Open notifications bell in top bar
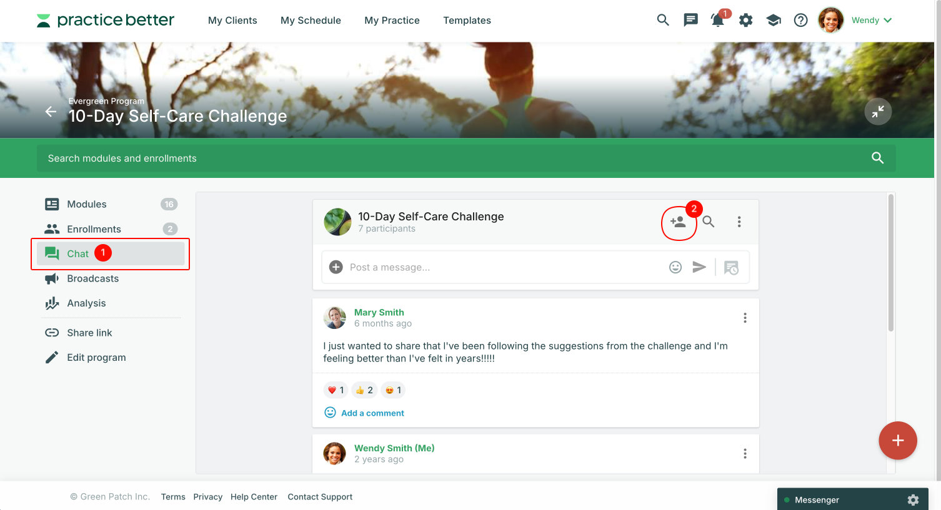The image size is (941, 510). [718, 20]
